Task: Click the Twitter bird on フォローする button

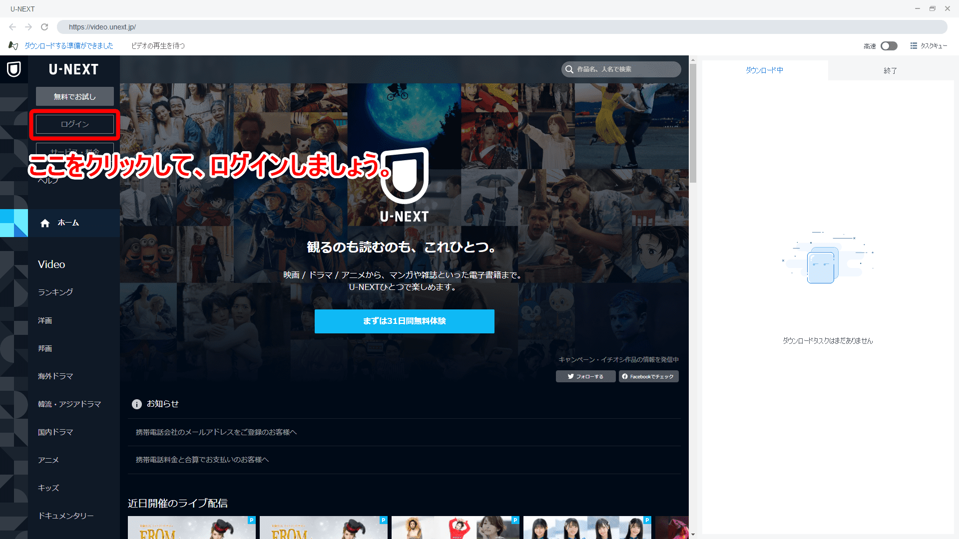Action: pos(571,376)
